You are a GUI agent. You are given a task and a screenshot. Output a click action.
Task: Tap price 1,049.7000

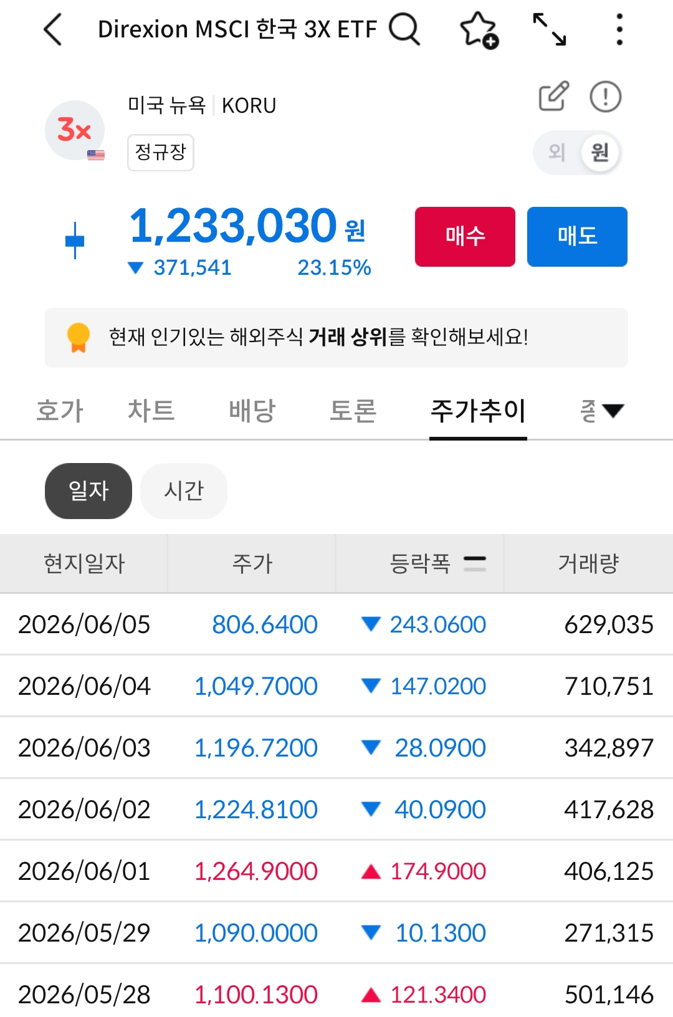click(256, 686)
